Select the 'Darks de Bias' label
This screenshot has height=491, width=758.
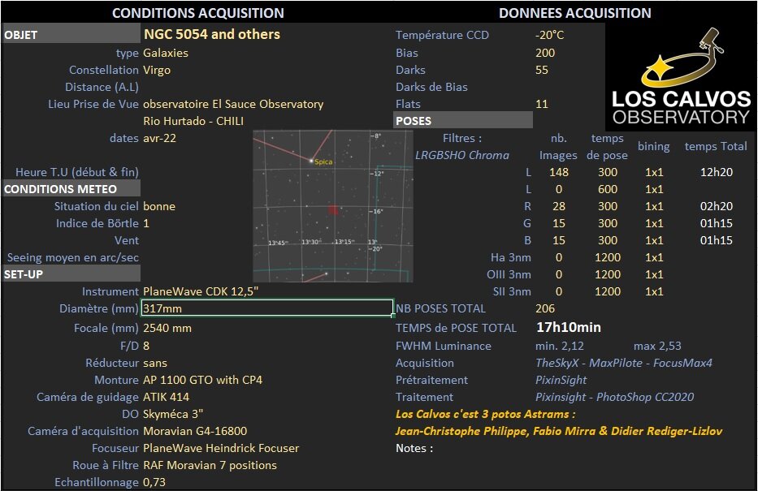click(x=431, y=87)
